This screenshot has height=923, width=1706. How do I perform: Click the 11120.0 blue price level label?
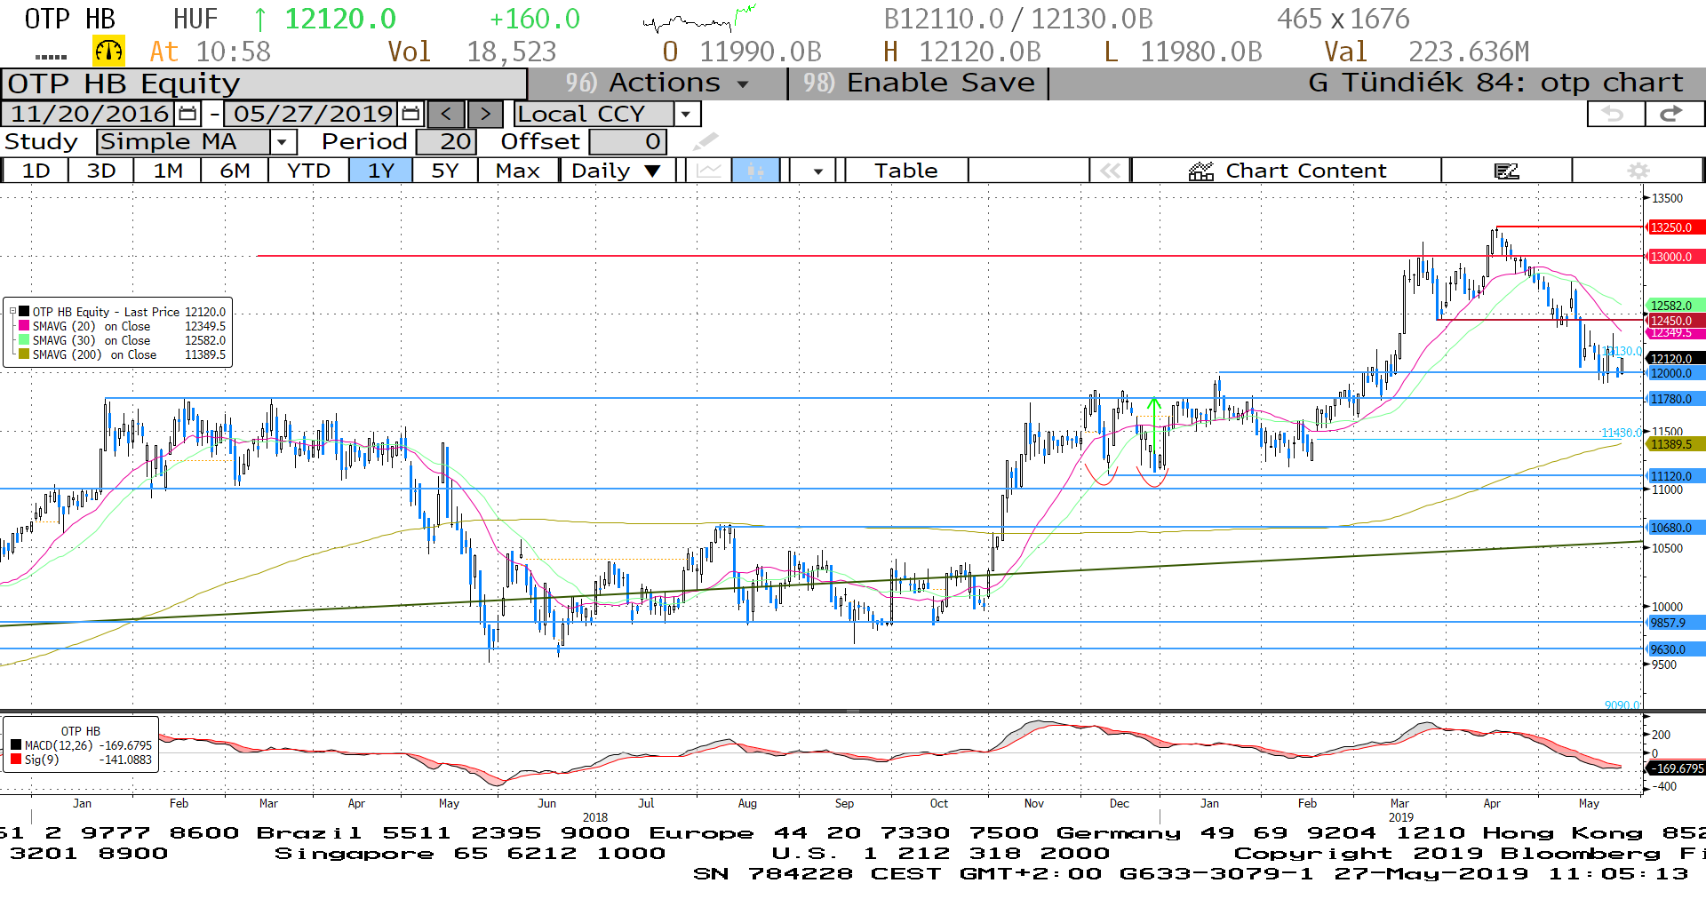click(x=1676, y=476)
